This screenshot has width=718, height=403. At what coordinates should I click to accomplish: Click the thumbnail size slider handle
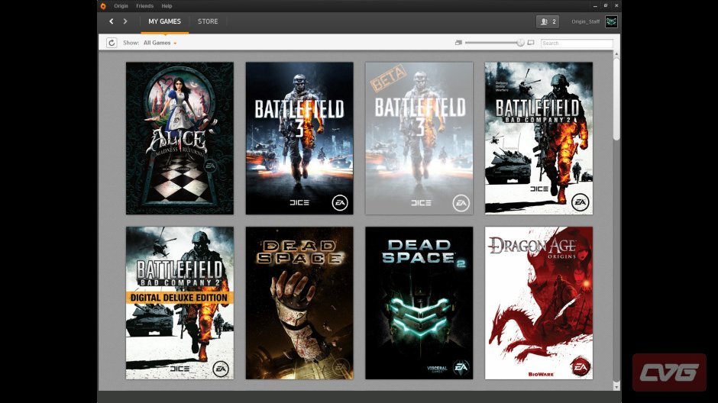click(x=520, y=43)
